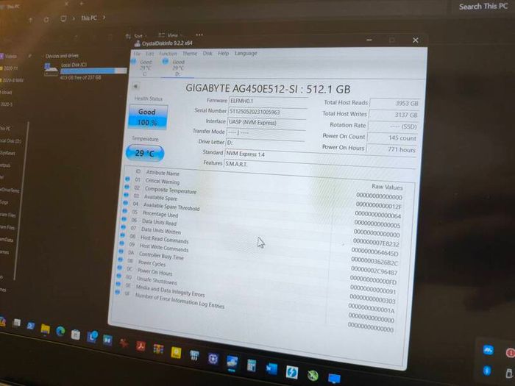Open PowerShell from the taskbar
The width and height of the screenshot is (515, 386).
tap(31, 326)
